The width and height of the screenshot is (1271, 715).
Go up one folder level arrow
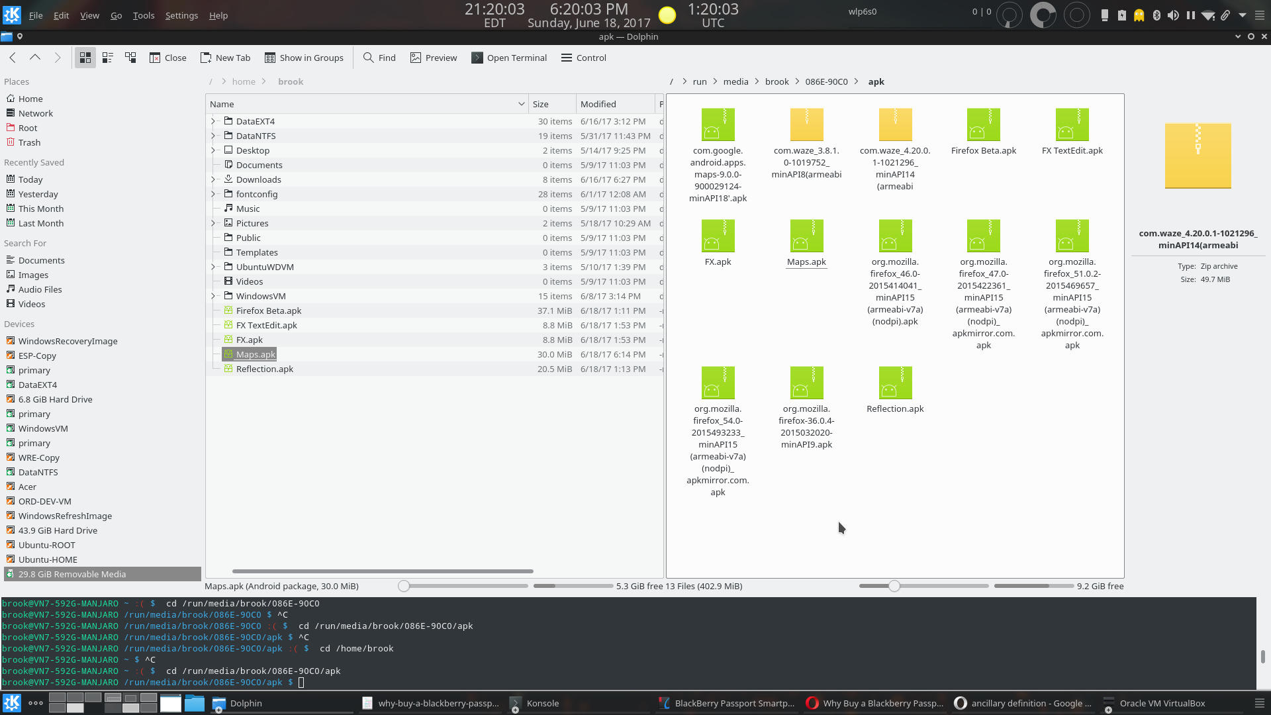tap(35, 58)
